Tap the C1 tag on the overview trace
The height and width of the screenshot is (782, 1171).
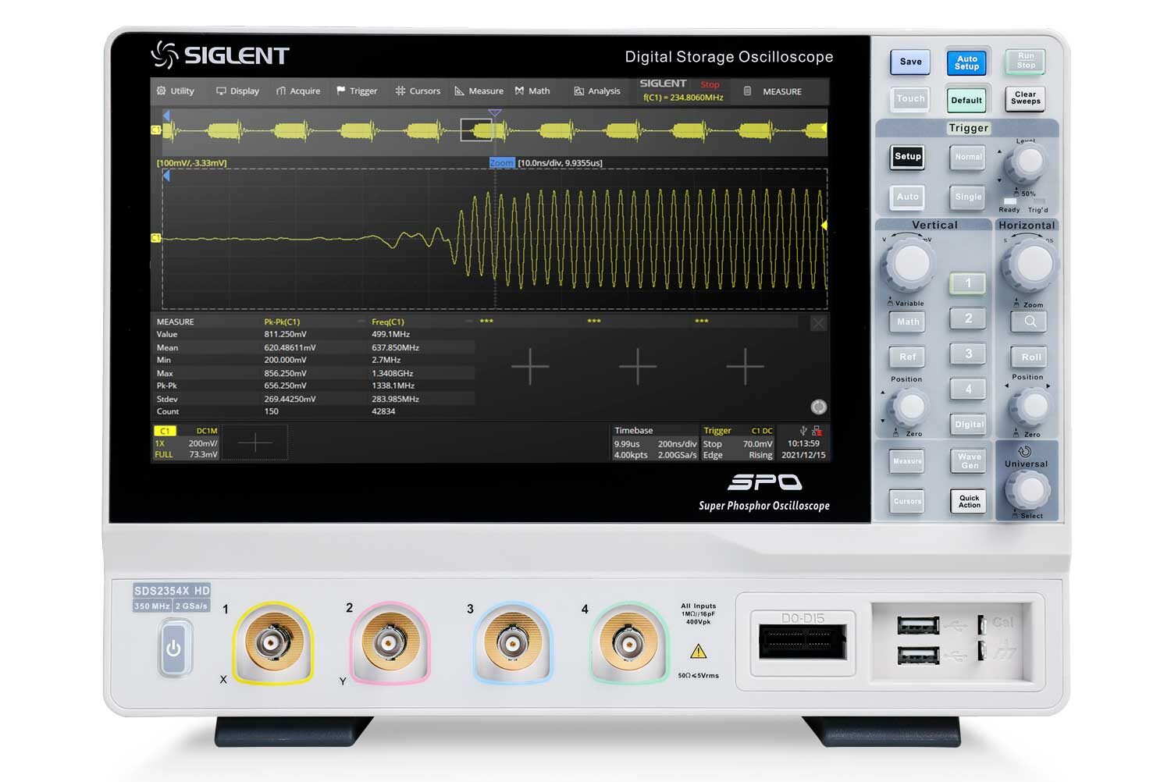tap(155, 130)
